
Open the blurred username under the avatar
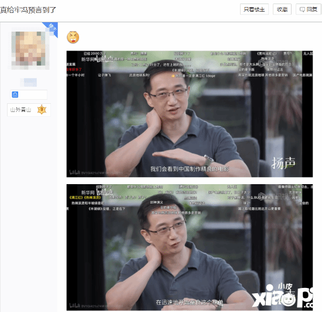click(30, 82)
